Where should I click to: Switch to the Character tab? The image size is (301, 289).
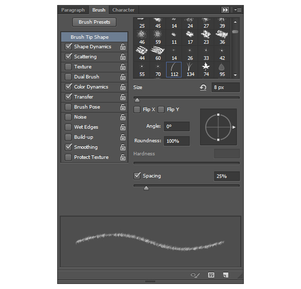tap(123, 10)
